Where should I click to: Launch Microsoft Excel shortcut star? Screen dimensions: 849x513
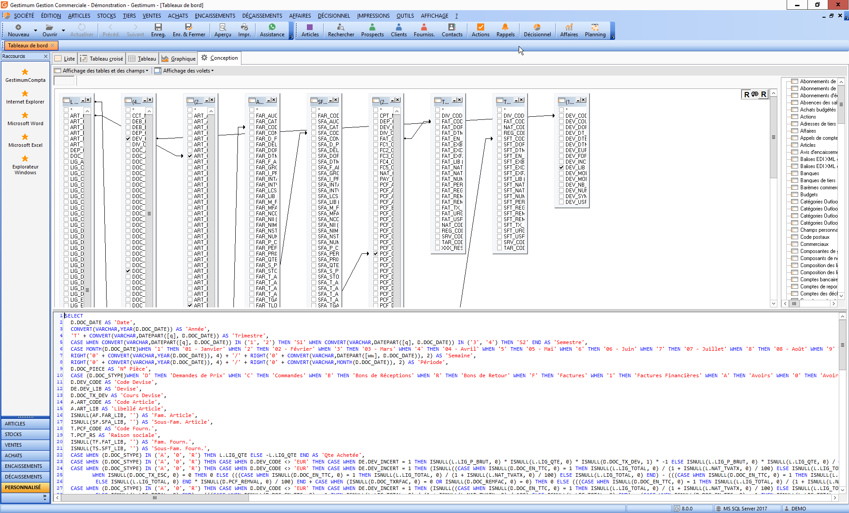click(25, 137)
